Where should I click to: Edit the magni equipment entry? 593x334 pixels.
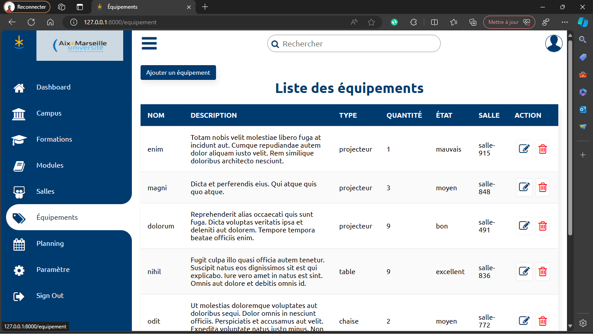pos(524,187)
